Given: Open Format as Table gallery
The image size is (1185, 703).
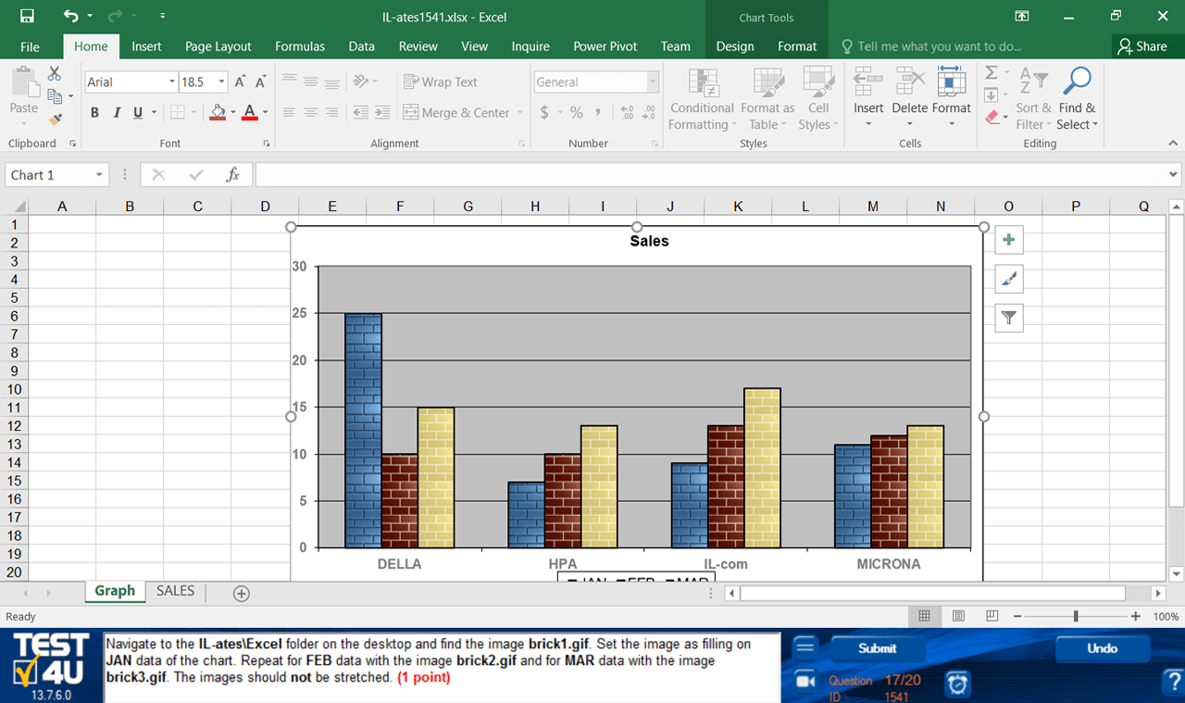Looking at the screenshot, I should click(x=767, y=98).
